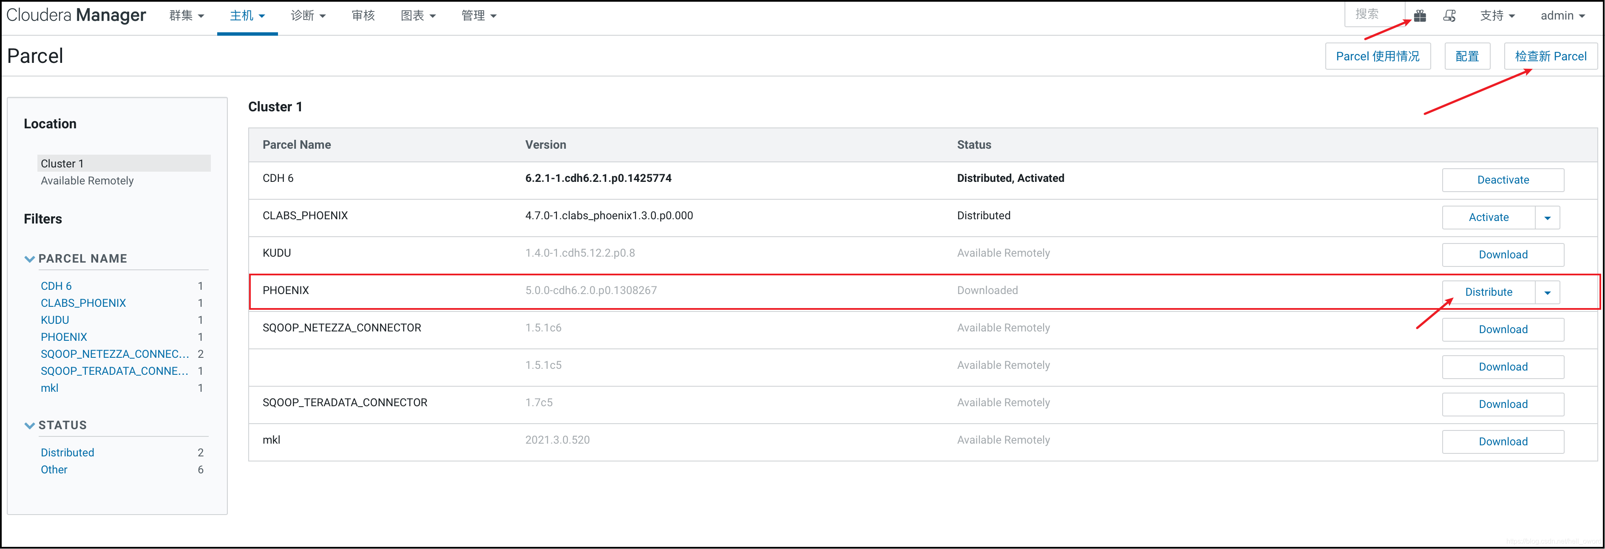Viewport: 1605px width, 549px height.
Task: Select version text 5.0.0-cdh6.2.0.p0.1308267
Action: pos(591,290)
